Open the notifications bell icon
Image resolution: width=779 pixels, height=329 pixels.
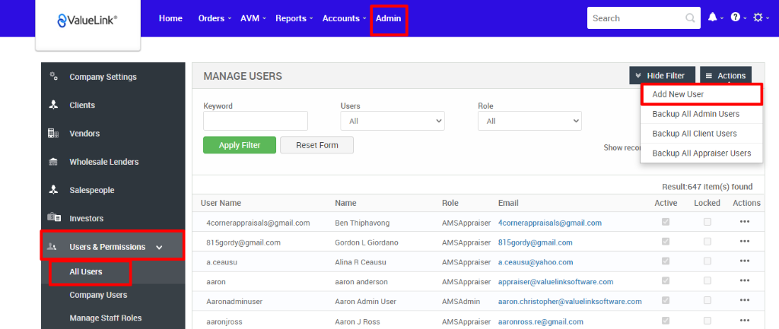[712, 17]
